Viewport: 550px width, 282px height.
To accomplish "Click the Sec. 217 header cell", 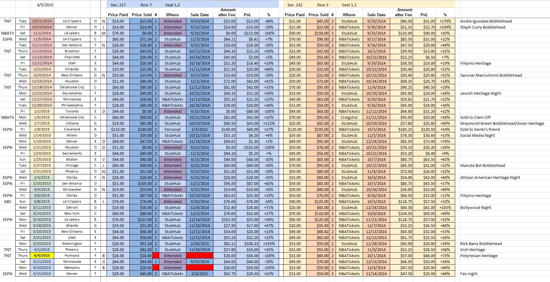I will pos(118,5).
